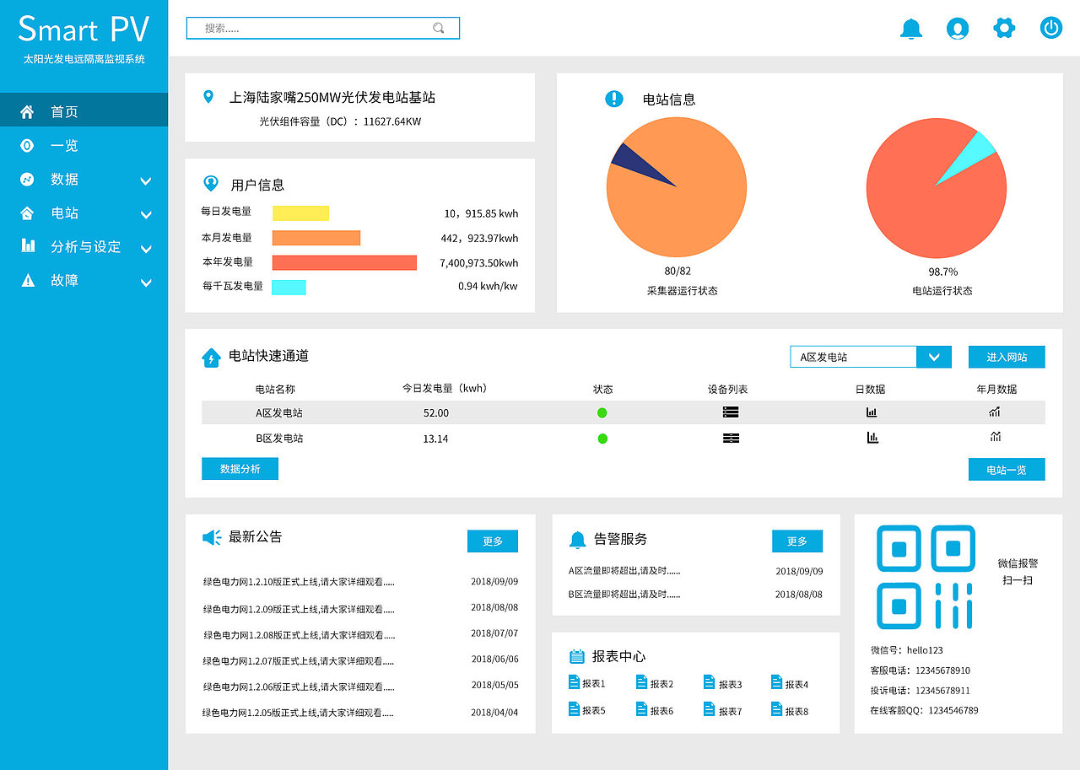Open the A区发电站 dropdown arrow
The image size is (1080, 770).
click(934, 357)
